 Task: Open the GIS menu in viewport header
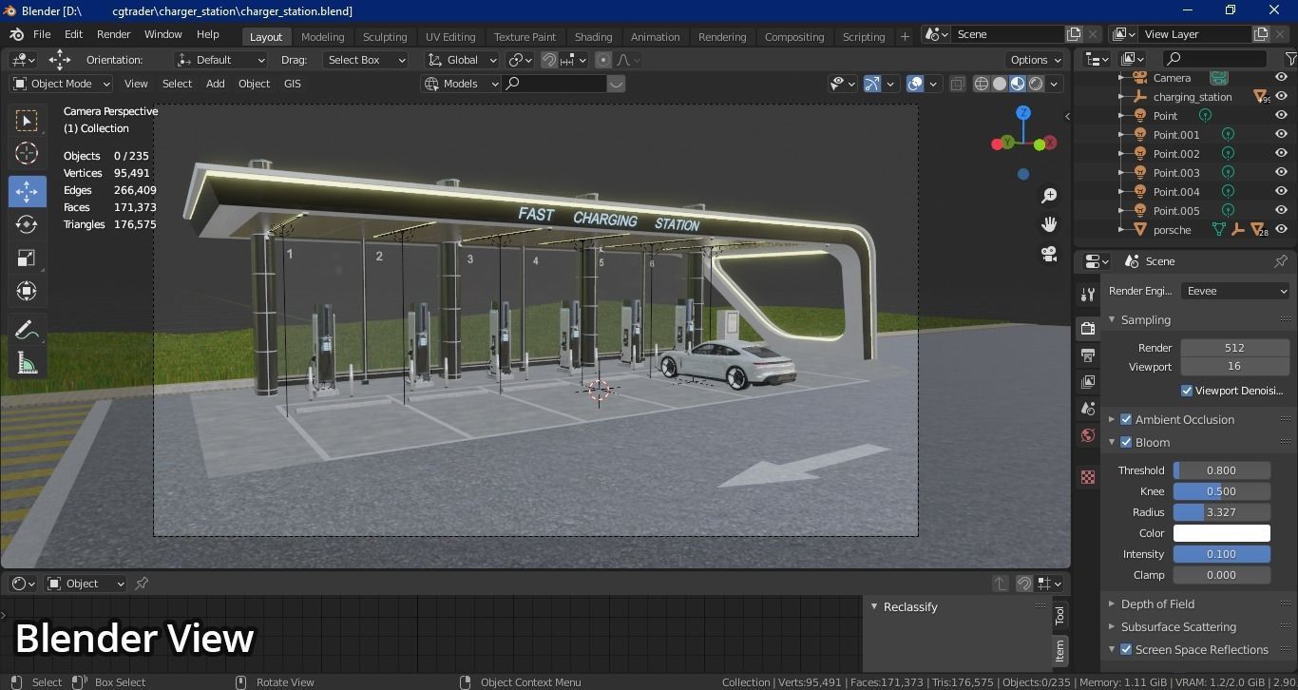292,84
